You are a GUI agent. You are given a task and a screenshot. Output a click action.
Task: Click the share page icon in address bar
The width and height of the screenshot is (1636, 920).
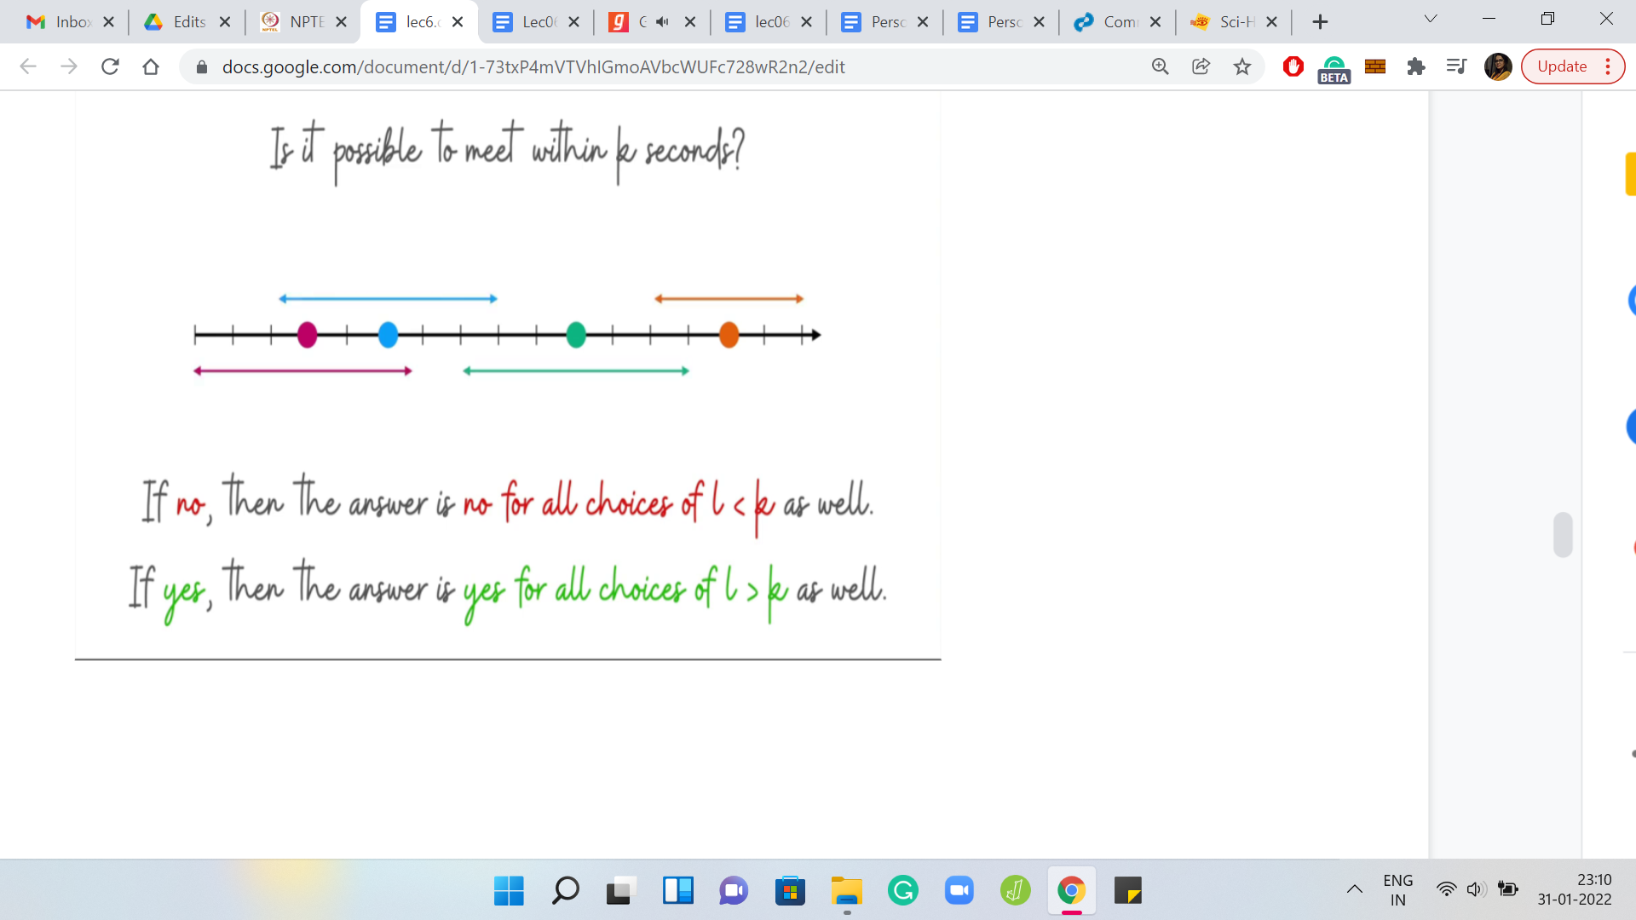coord(1201,66)
